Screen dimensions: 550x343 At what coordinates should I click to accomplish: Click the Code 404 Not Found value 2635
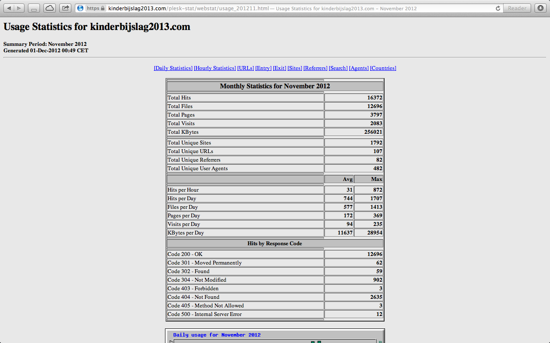(376, 297)
